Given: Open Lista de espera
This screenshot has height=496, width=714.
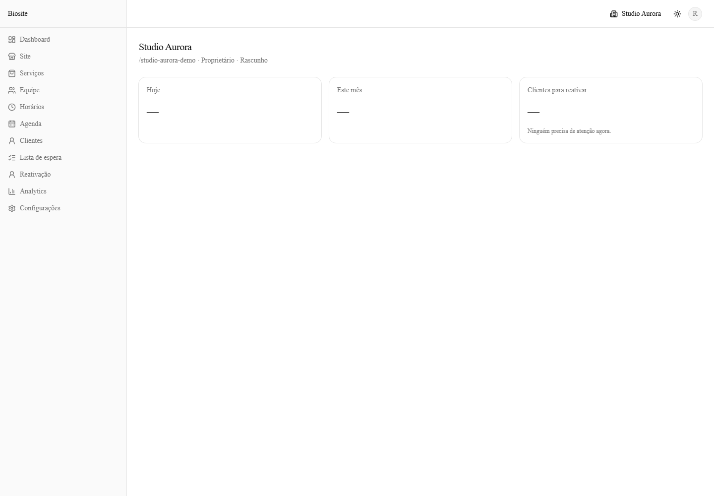Looking at the screenshot, I should pyautogui.click(x=63, y=158).
